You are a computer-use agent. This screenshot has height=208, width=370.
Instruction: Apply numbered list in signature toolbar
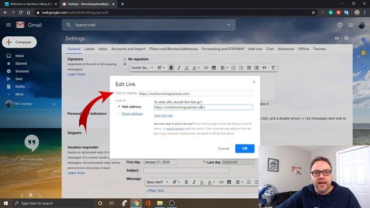click(x=234, y=68)
